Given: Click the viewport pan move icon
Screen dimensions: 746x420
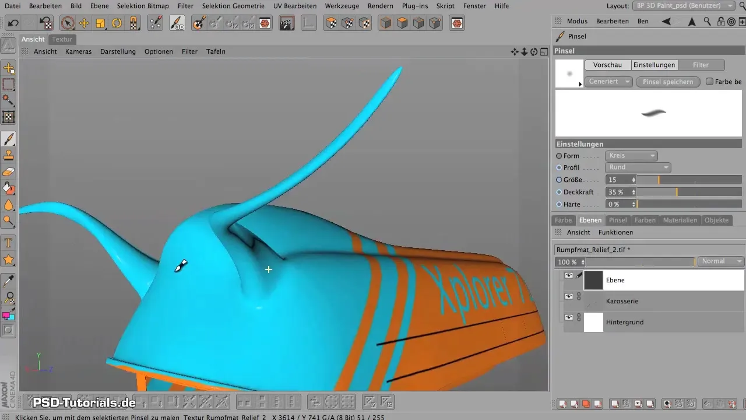Looking at the screenshot, I should (515, 52).
